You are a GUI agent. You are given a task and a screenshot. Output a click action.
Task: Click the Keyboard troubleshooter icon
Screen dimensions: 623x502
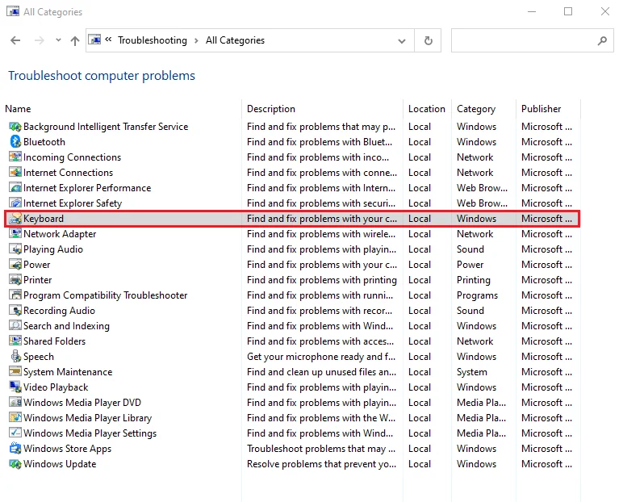click(x=15, y=219)
